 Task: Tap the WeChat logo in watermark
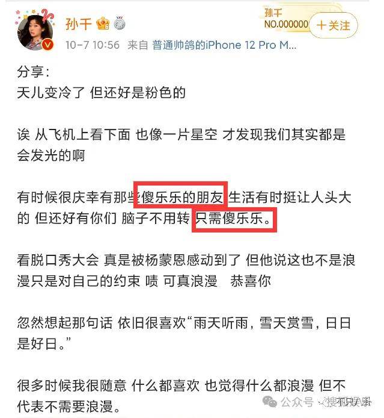pos(270,402)
